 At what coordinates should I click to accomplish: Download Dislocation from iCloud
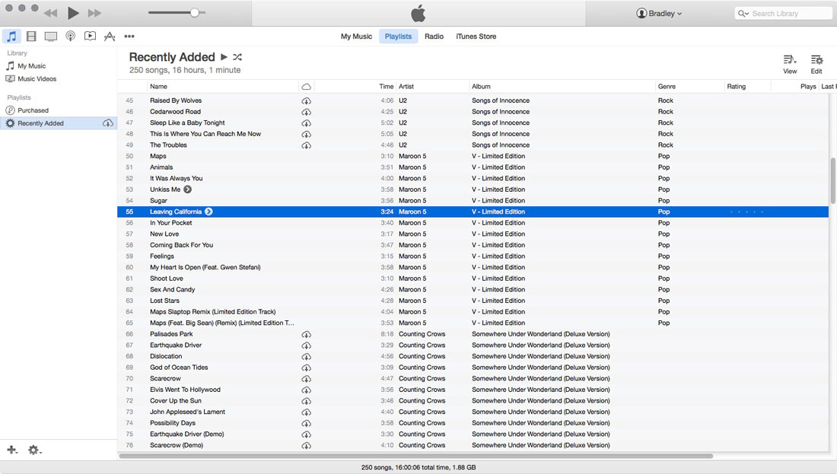[x=307, y=357]
